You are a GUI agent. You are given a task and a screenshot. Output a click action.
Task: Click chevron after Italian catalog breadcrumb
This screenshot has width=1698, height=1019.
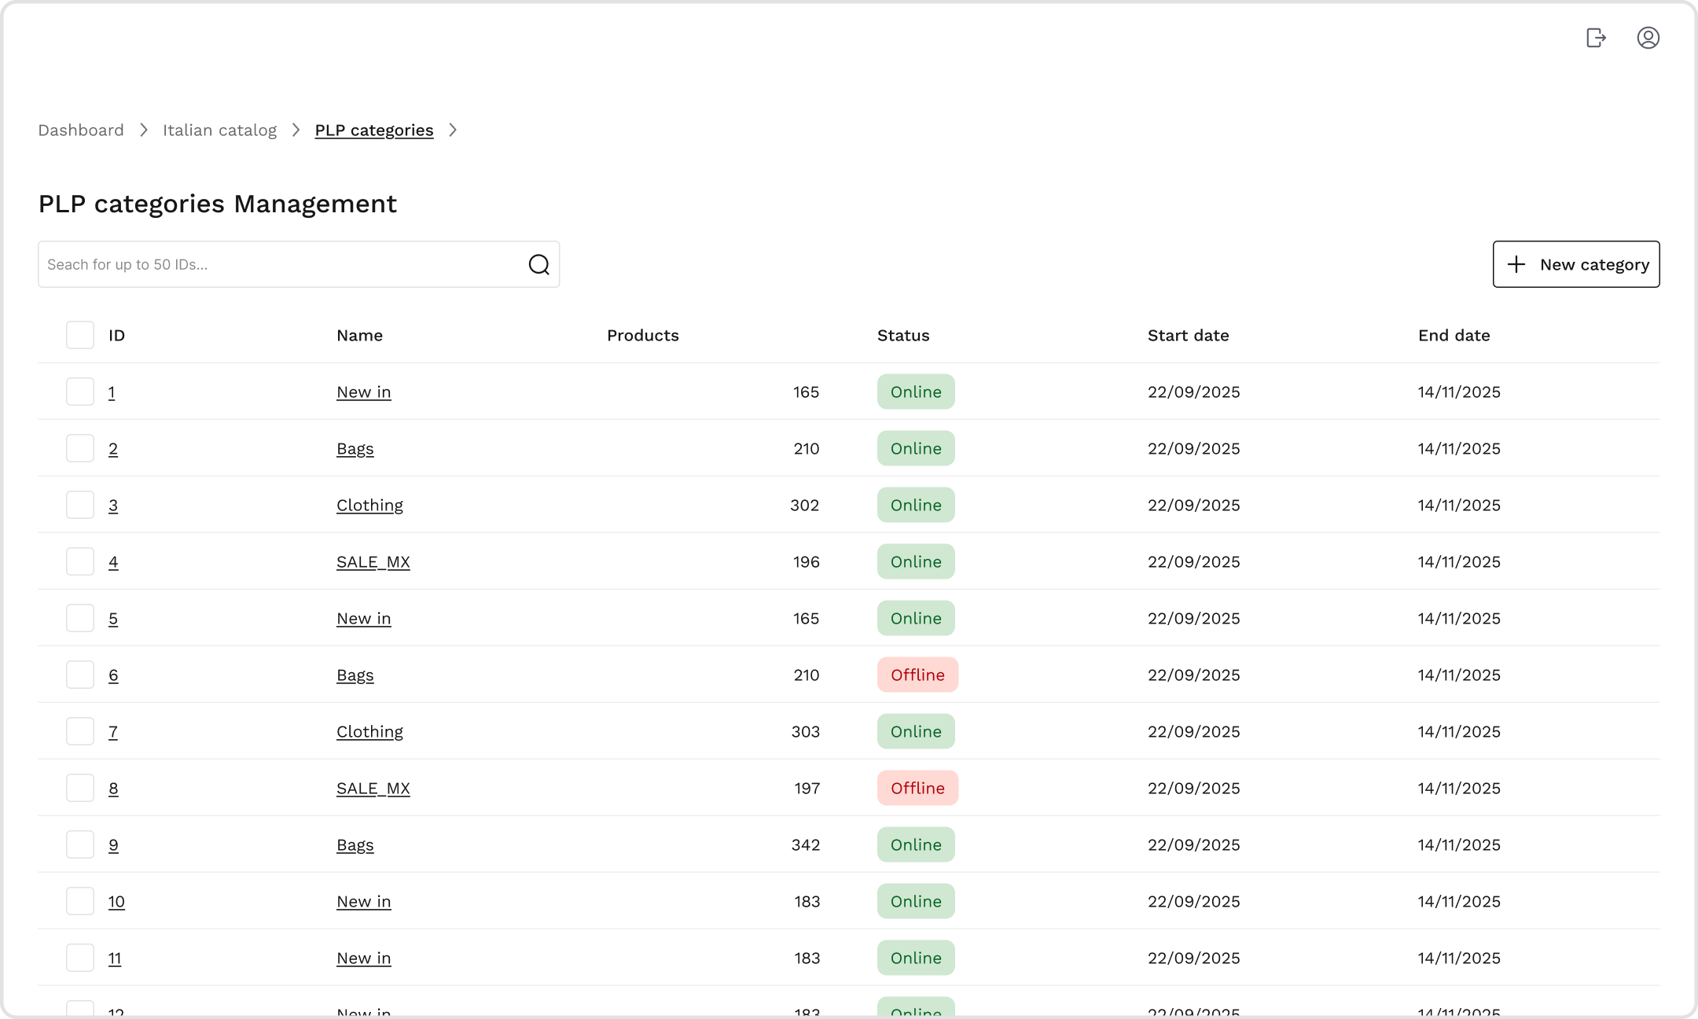(296, 130)
